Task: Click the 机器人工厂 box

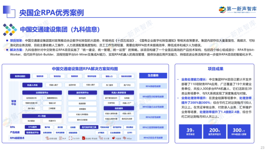Action: click(127, 103)
